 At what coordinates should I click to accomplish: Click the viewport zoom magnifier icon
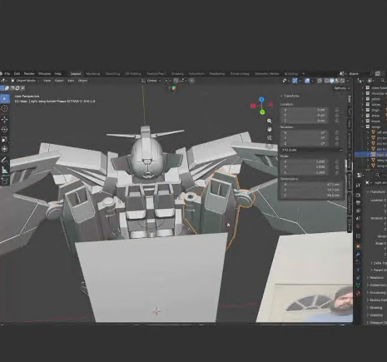point(269,121)
